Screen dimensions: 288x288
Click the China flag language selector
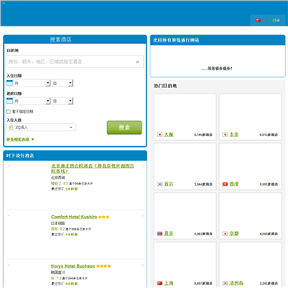[x=258, y=20]
